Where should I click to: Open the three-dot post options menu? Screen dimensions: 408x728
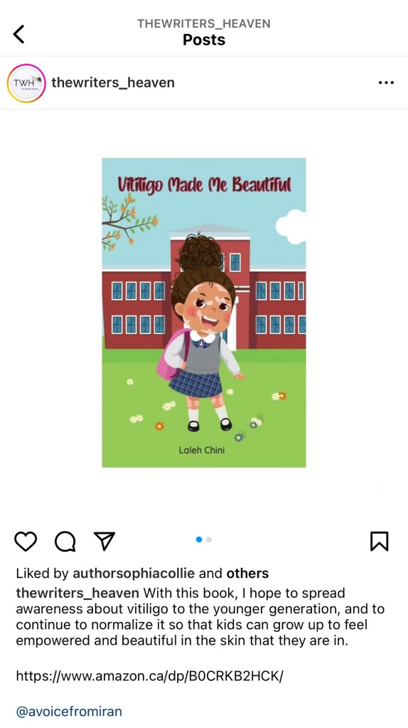[386, 83]
